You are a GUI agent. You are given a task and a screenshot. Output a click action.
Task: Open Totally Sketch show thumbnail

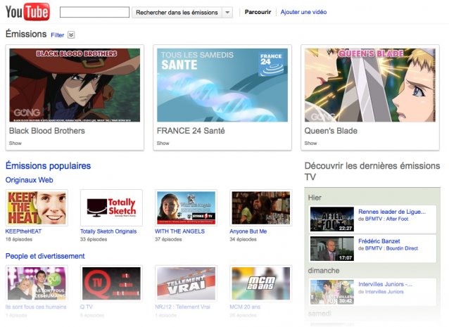coord(111,207)
